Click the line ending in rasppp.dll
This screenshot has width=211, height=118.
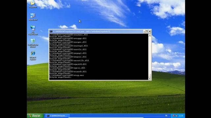(68, 38)
